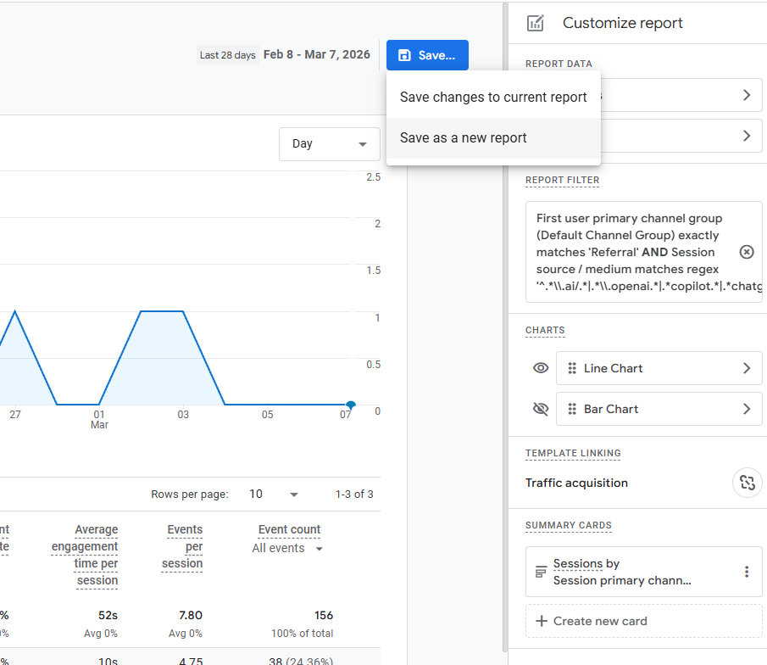Open the Day granularity dropdown
This screenshot has width=767, height=665.
coord(329,144)
